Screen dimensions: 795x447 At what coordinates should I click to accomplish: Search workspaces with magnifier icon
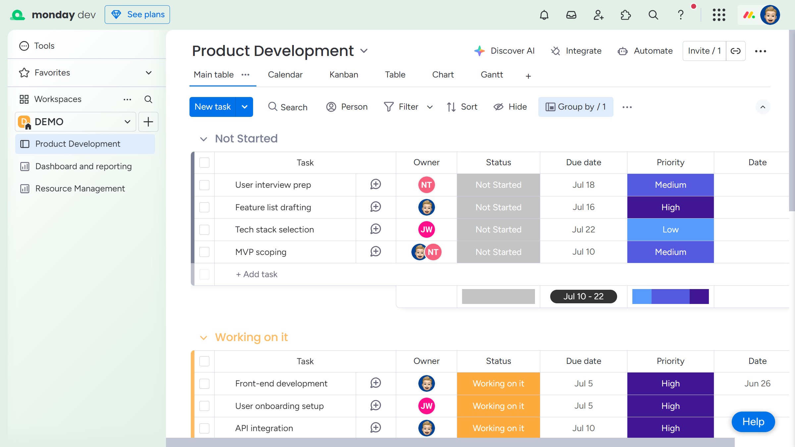coord(148,99)
